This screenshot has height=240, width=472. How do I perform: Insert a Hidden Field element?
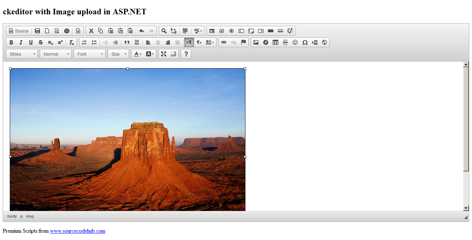(x=290, y=31)
